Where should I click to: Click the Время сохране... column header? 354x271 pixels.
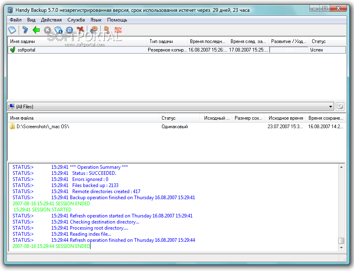point(326,118)
